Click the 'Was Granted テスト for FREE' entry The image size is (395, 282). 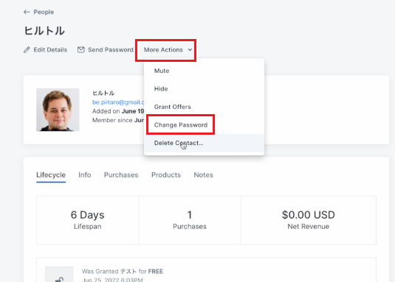coord(123,272)
